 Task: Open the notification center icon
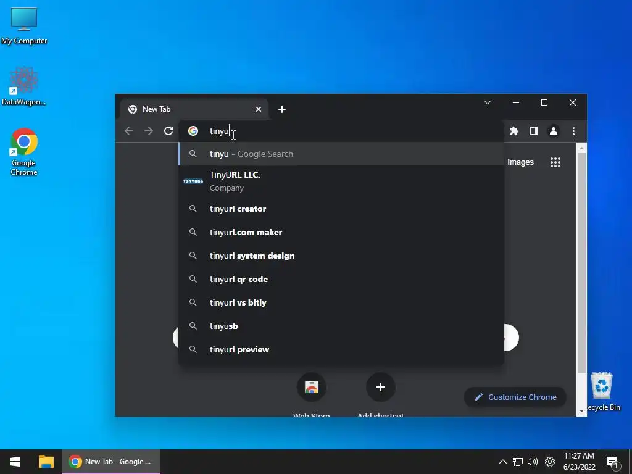[x=612, y=462]
